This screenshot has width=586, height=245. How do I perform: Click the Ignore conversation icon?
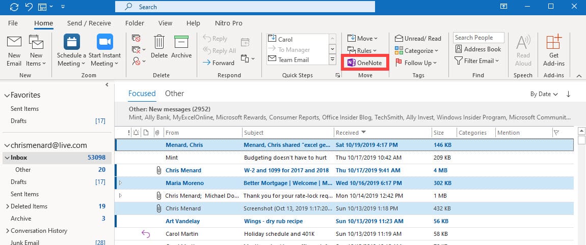[136, 38]
